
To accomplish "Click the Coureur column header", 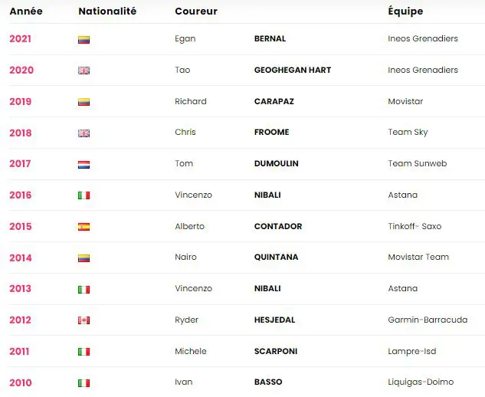I will coord(196,11).
